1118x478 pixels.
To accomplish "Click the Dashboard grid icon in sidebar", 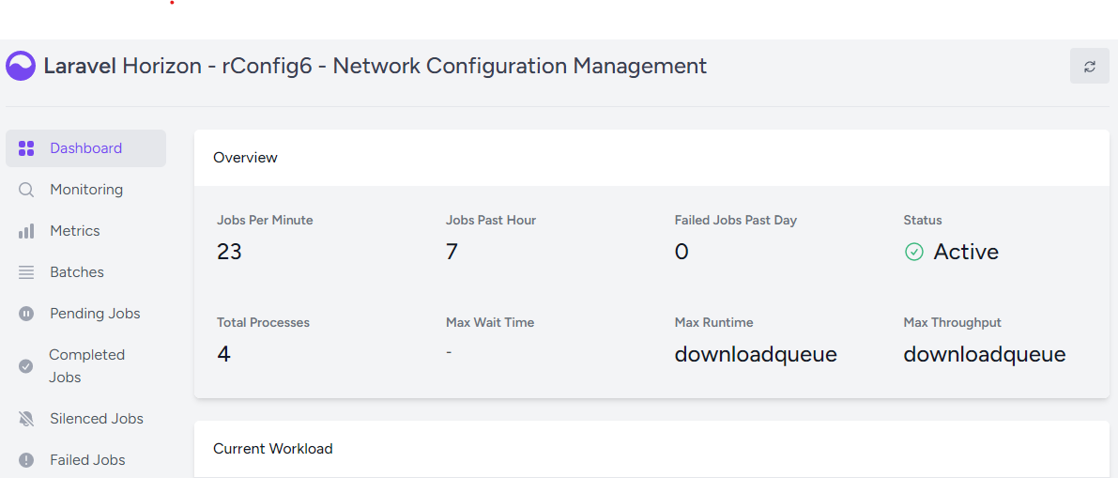I will [x=26, y=148].
